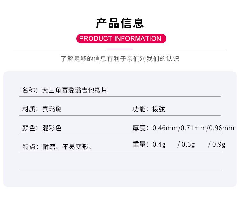Click the 重量 label
240x204 pixels.
point(140,144)
